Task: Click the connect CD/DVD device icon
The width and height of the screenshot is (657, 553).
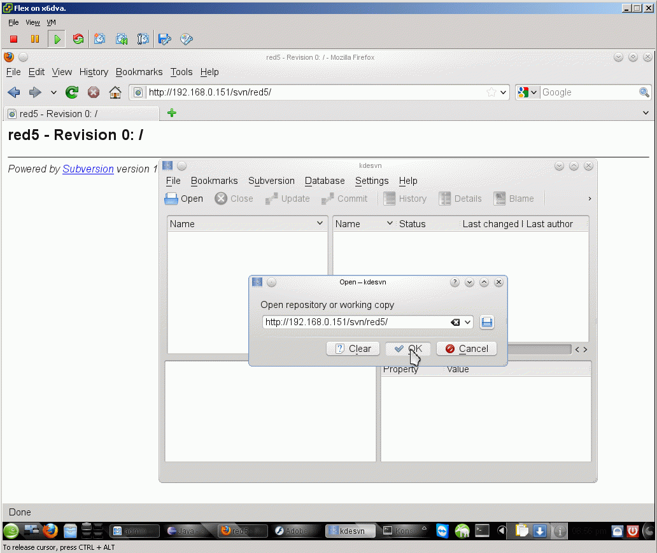Action: coord(186,39)
